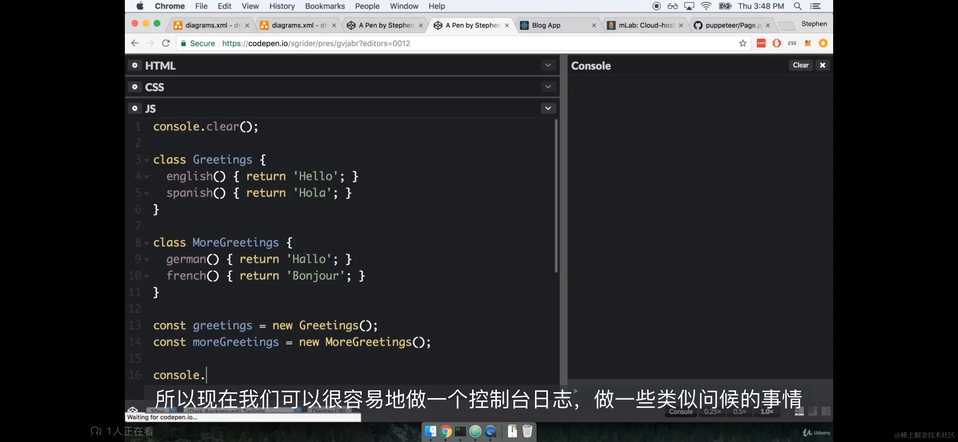Expand the CSS panel dropdown chevron

pyautogui.click(x=548, y=87)
